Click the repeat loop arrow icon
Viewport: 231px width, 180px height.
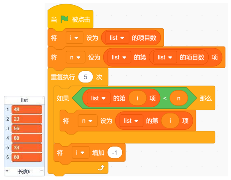tap(101, 167)
